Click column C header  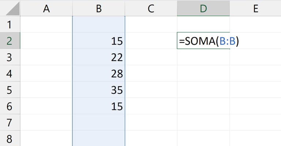151,8
